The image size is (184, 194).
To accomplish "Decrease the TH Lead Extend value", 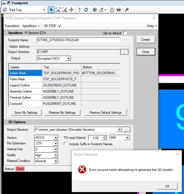I will [105, 139].
